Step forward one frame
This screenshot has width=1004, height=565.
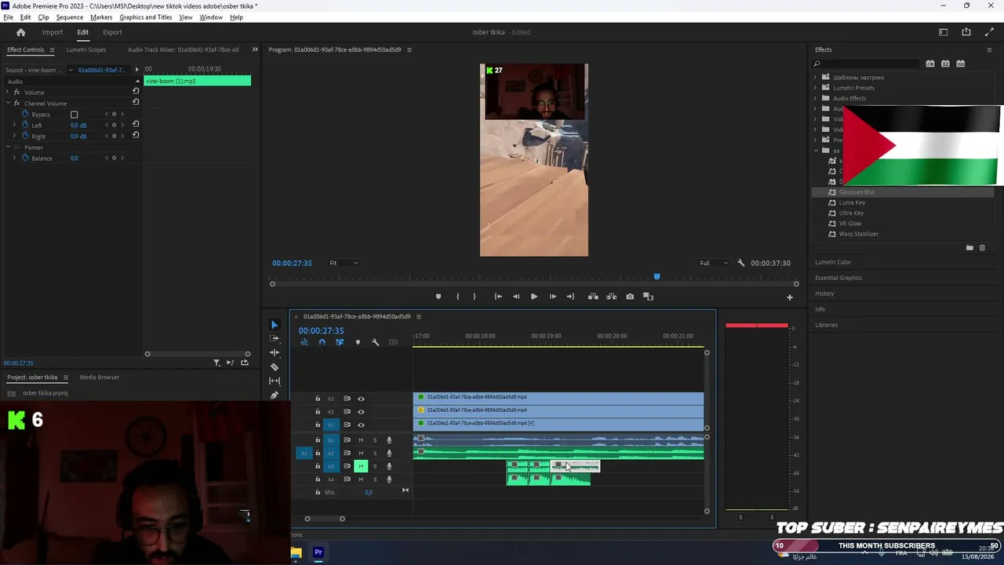point(552,297)
